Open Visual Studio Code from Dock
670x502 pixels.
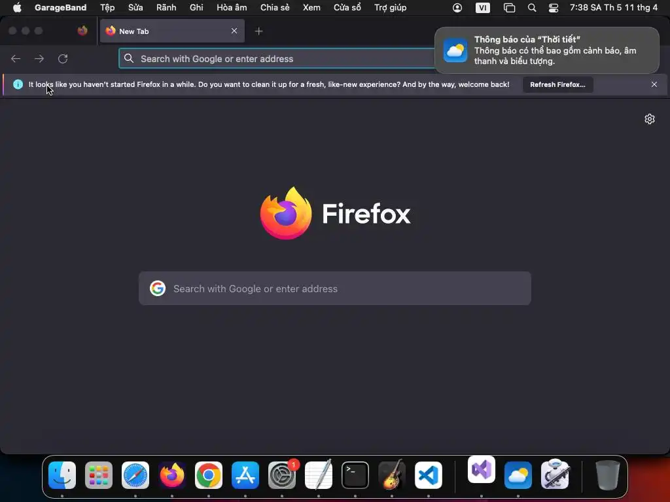pos(428,475)
